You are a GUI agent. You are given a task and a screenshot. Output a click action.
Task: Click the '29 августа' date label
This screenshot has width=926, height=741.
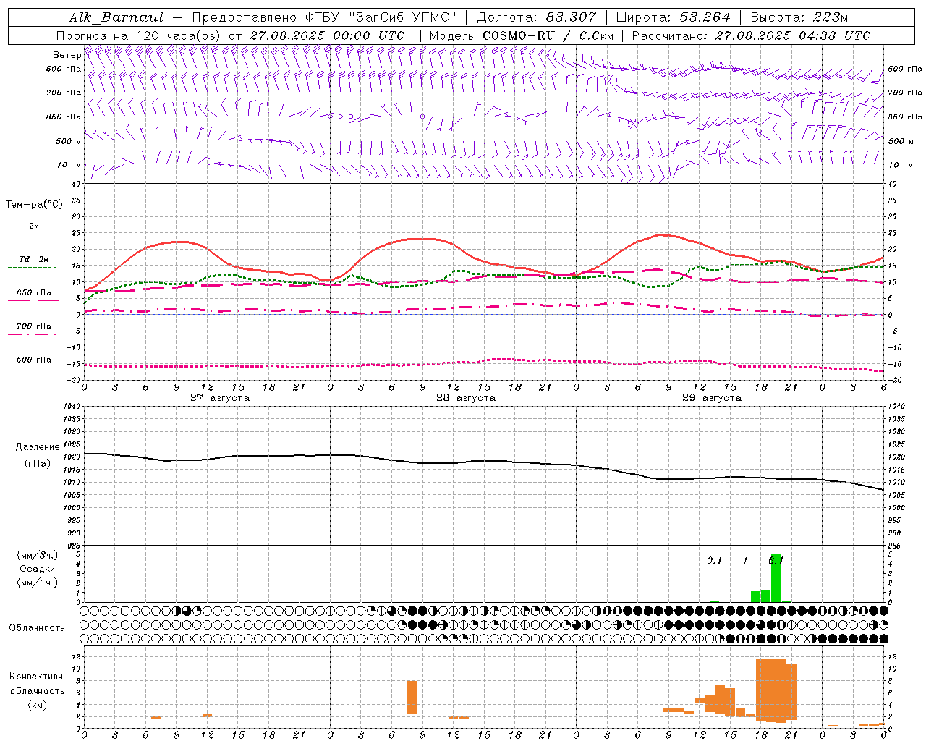(x=712, y=398)
